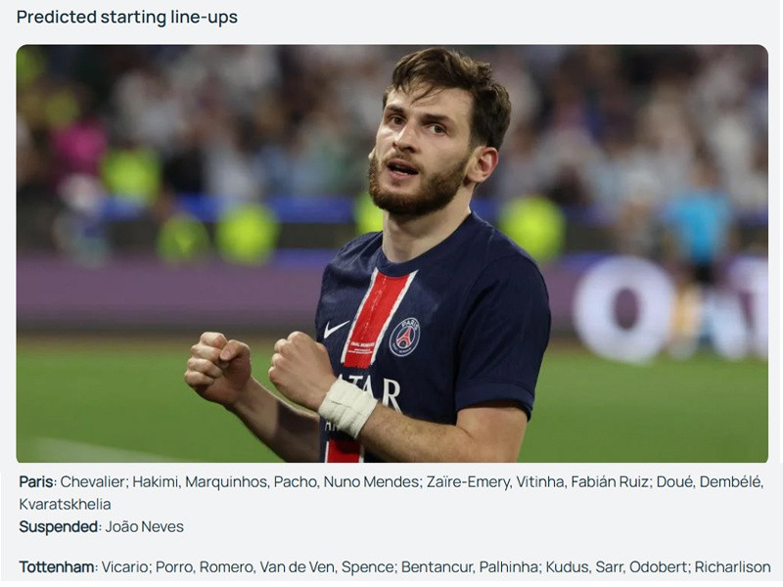Select Kvaratskhelia on the second line
The height and width of the screenshot is (587, 783).
pyautogui.click(x=65, y=504)
